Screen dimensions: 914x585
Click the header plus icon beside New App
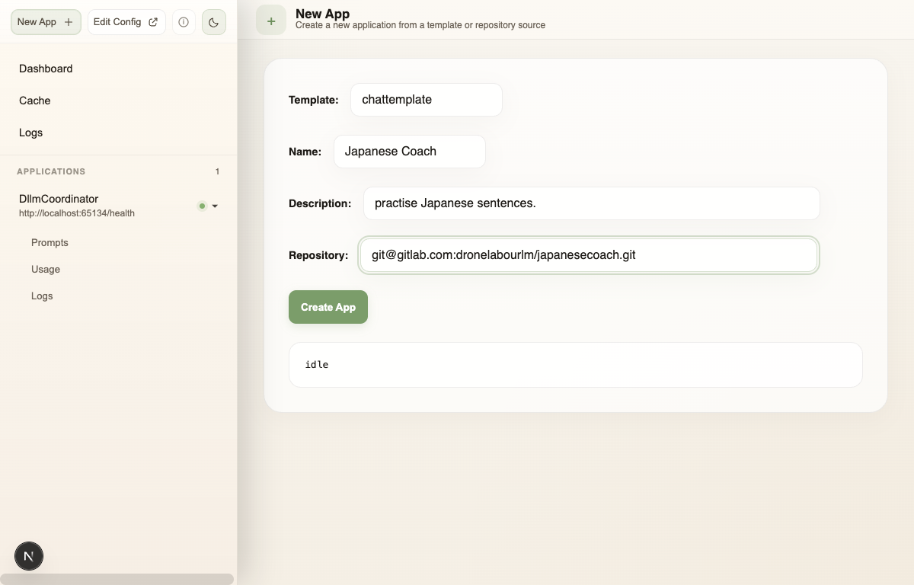[271, 21]
